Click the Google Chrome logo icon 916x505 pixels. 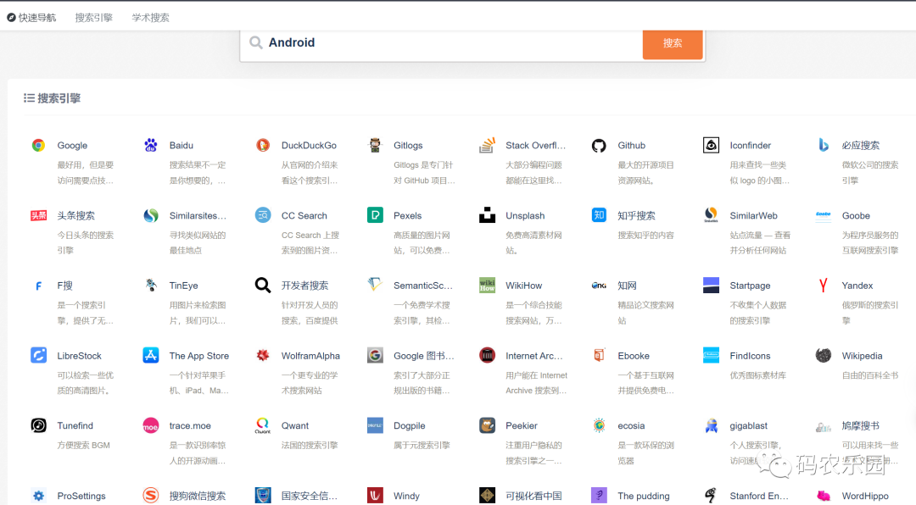coord(38,146)
